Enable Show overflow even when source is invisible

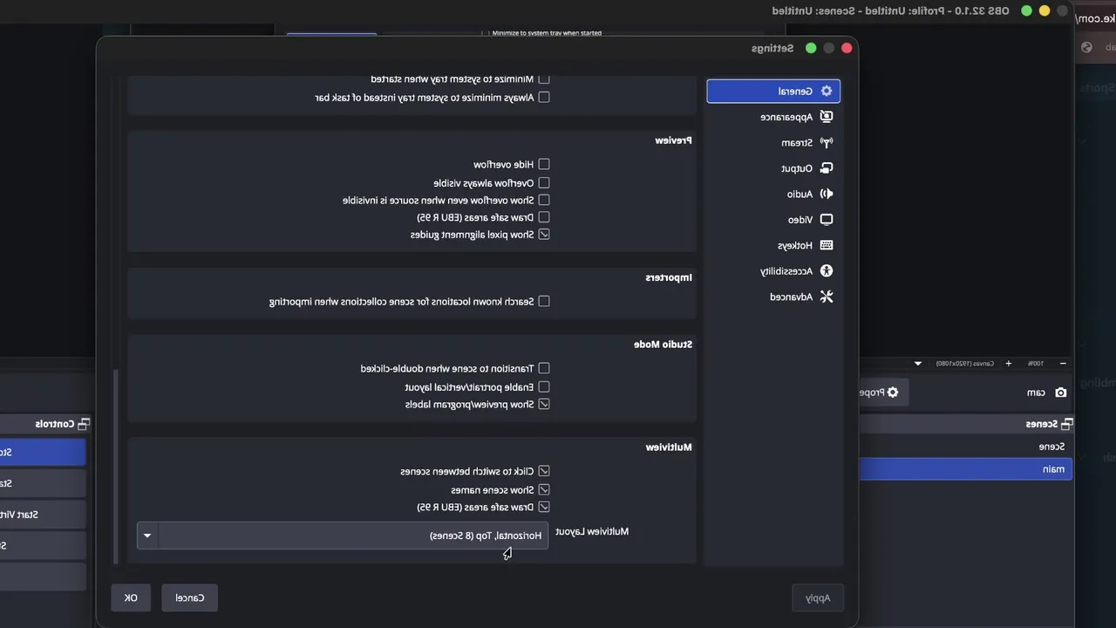pyautogui.click(x=544, y=200)
